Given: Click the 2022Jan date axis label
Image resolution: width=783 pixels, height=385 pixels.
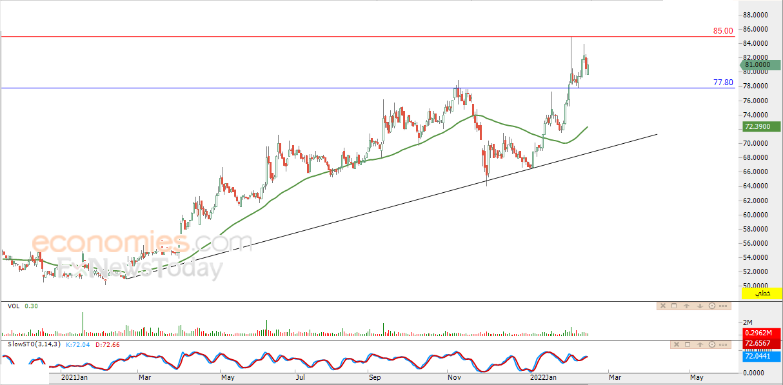Looking at the screenshot, I should (x=543, y=377).
